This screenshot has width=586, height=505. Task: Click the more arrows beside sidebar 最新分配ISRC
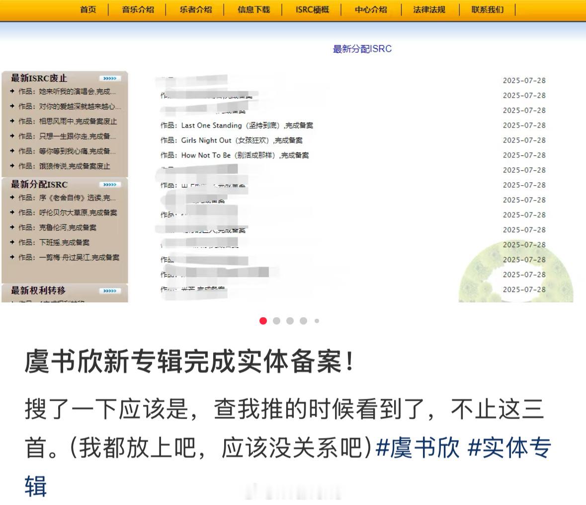[x=110, y=185]
